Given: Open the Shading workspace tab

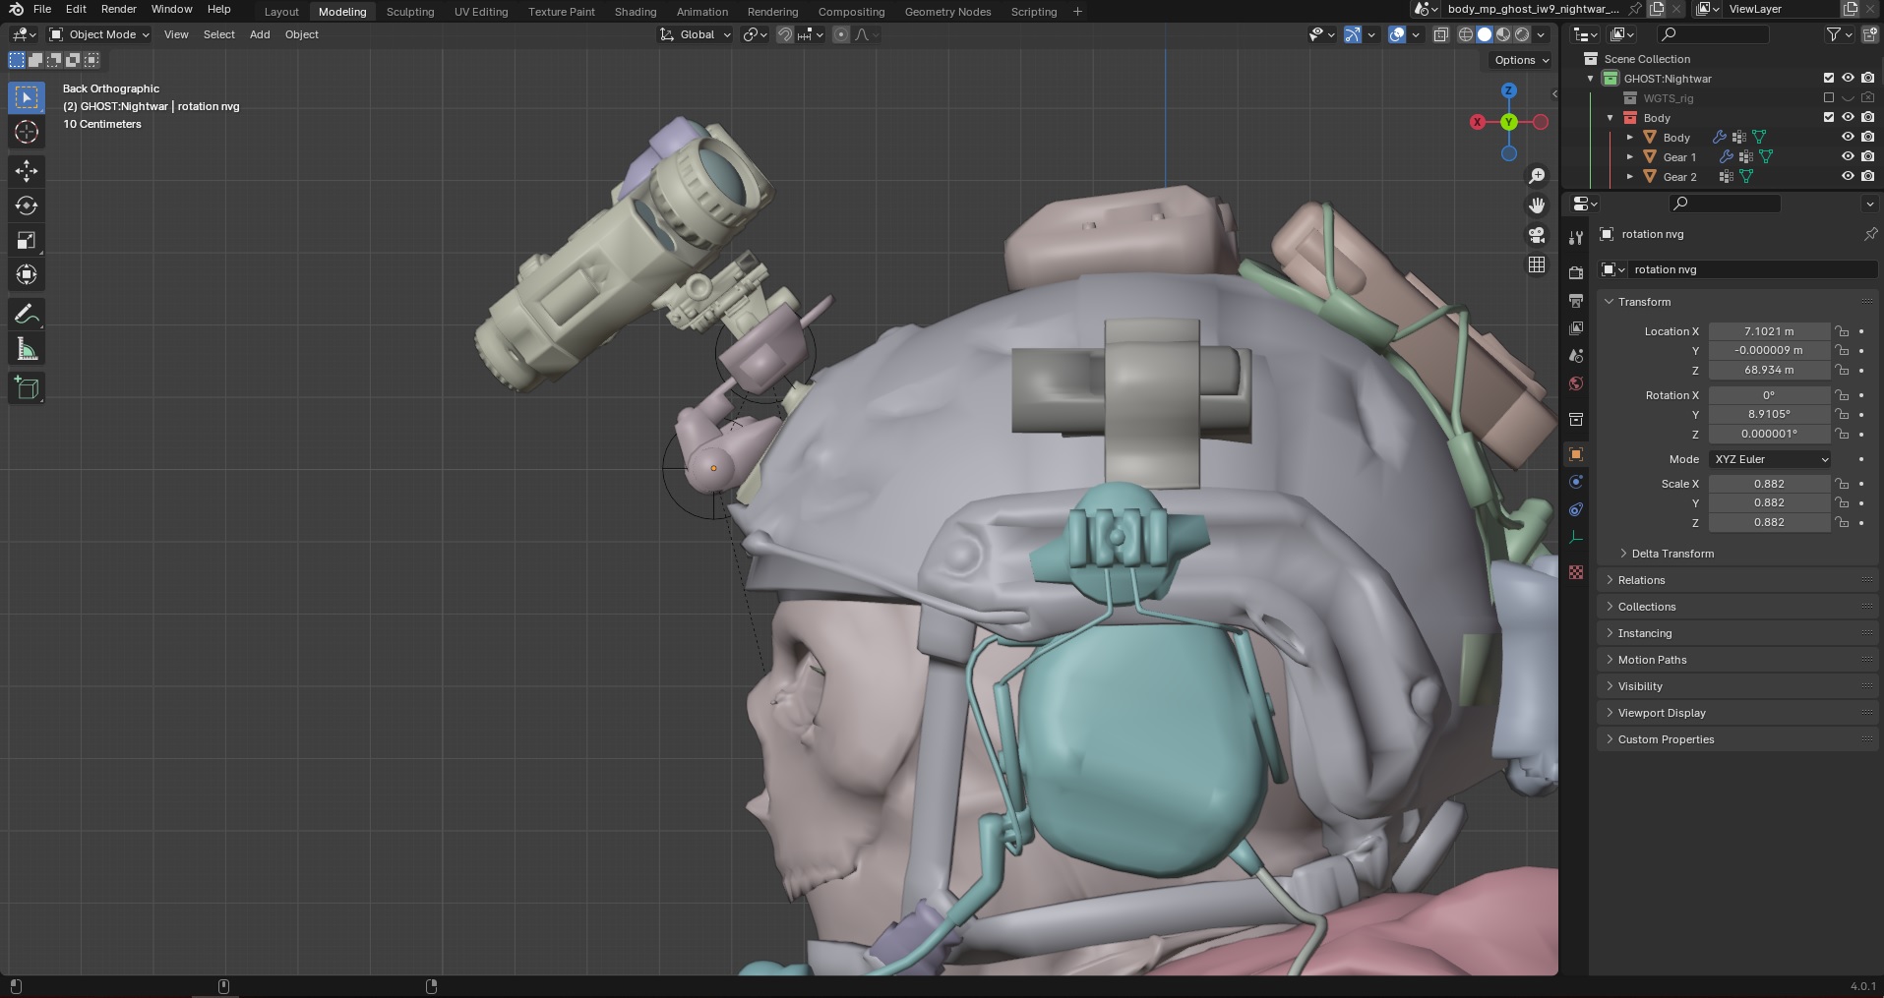Looking at the screenshot, I should coord(636,12).
